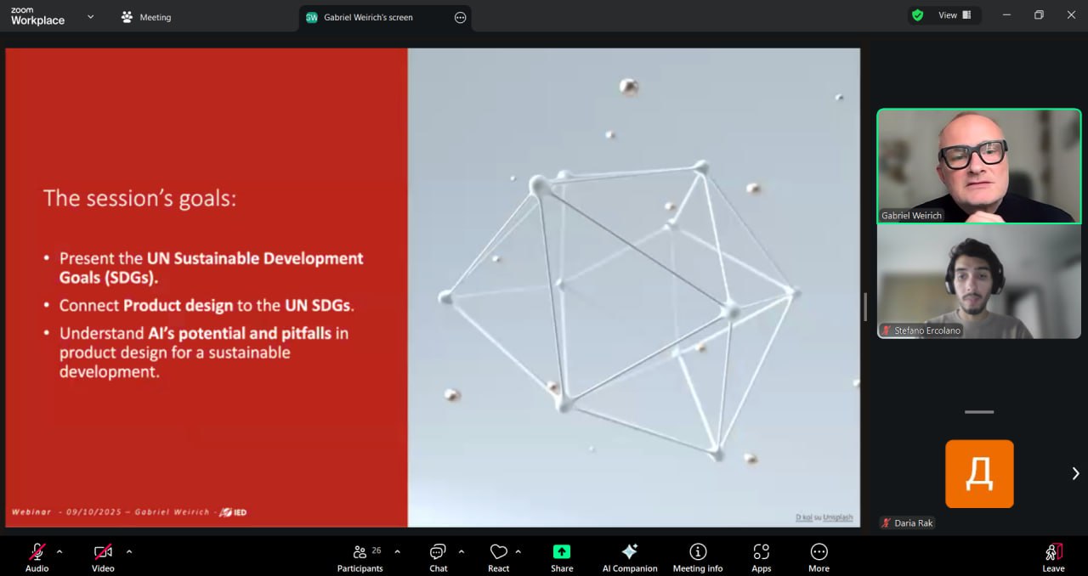Expand video settings arrow next to Video

point(129,551)
